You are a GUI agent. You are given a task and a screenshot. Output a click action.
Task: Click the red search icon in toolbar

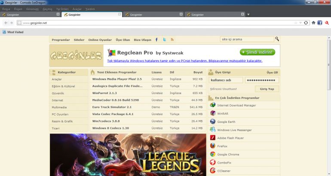point(327,23)
